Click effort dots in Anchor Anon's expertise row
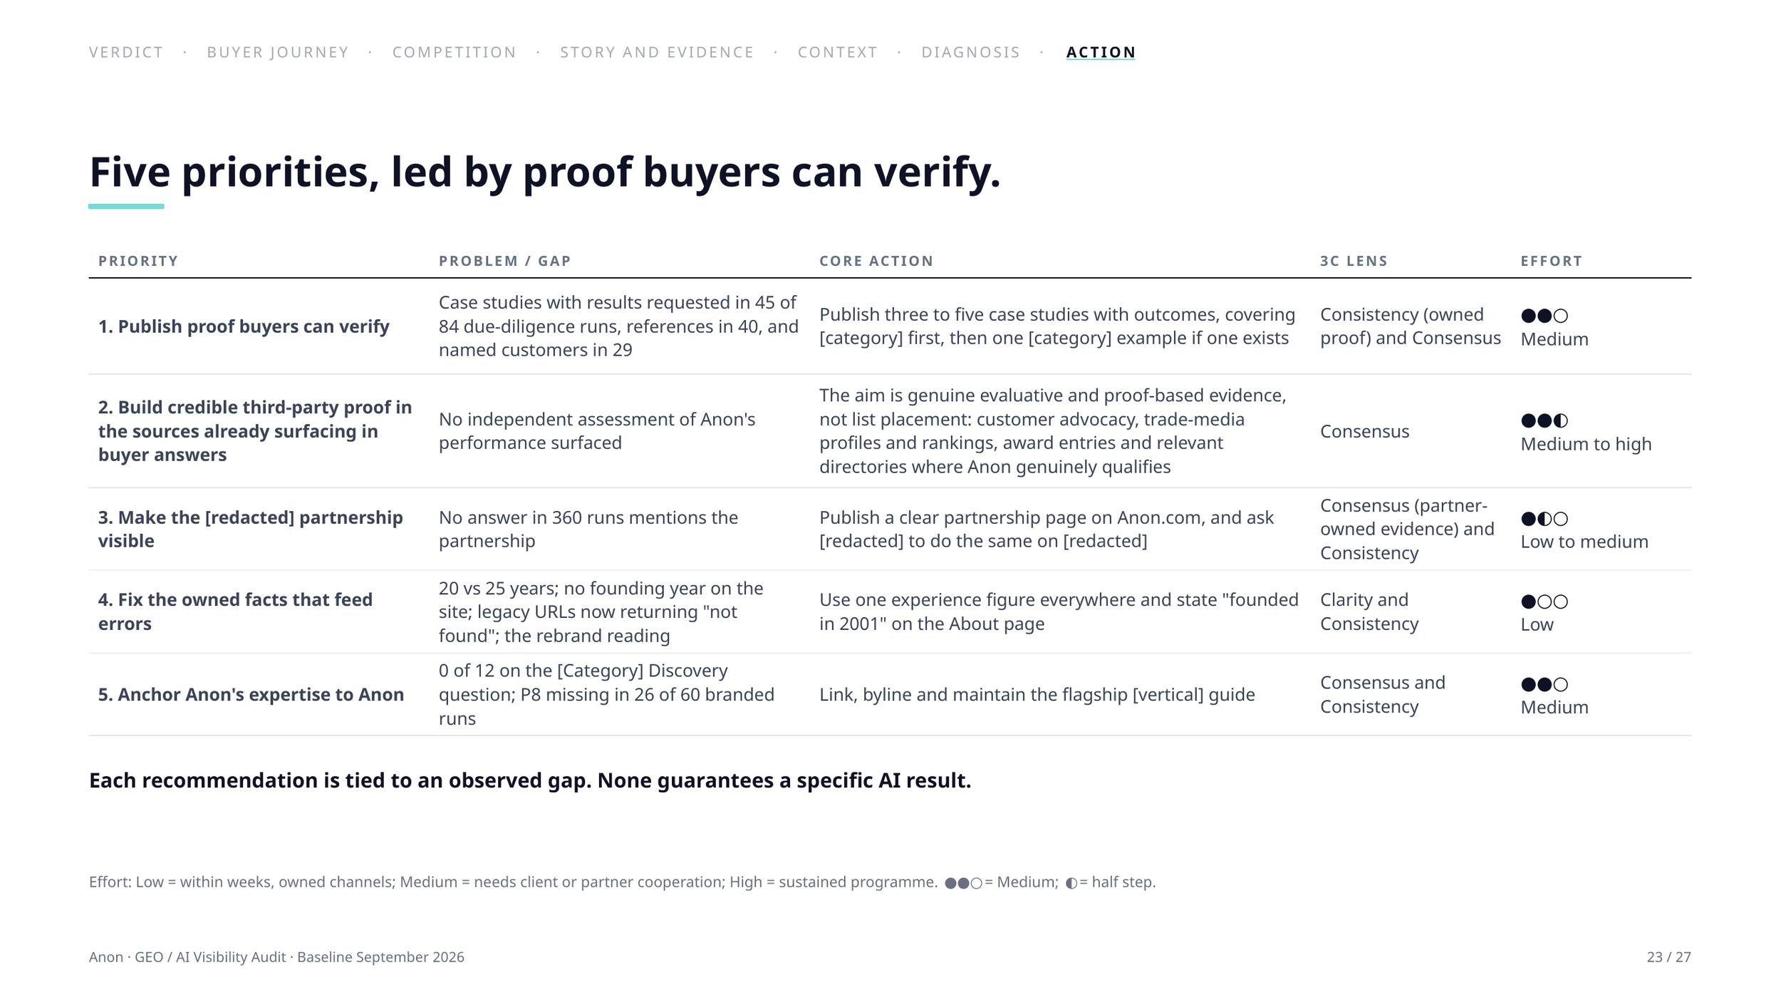 (x=1544, y=684)
